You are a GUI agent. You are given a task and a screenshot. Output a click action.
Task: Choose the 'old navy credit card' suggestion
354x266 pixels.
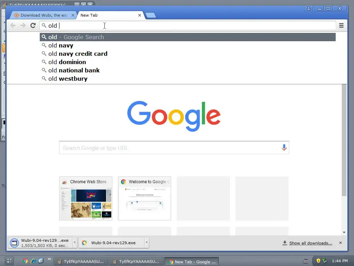[x=188, y=54]
